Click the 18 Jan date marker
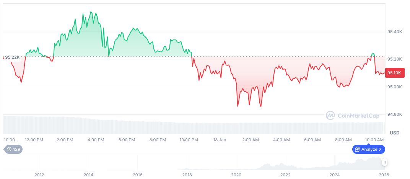This screenshot has width=410, height=179. pyautogui.click(x=220, y=140)
